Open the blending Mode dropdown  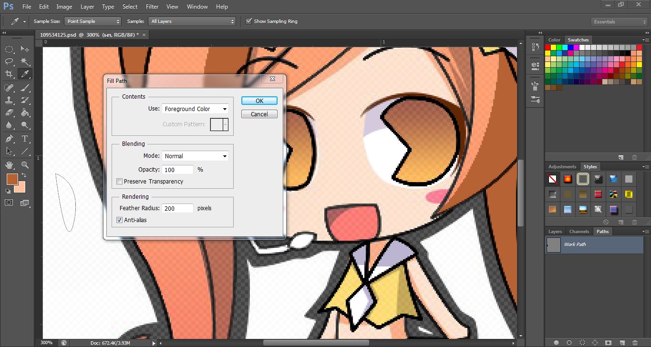[196, 156]
